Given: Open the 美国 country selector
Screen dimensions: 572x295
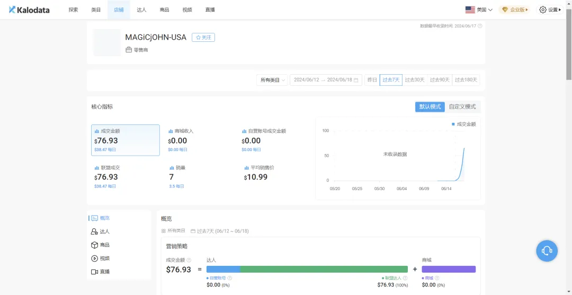Looking at the screenshot, I should (x=478, y=10).
